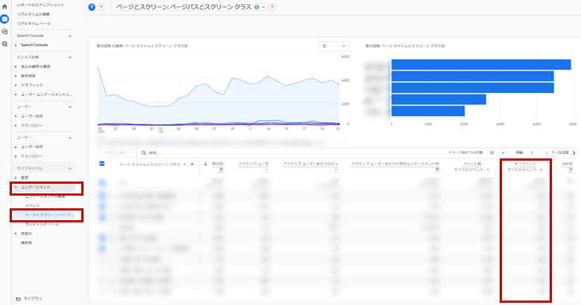Image resolution: width=581 pixels, height=305 pixels.
Task: Sort by 表示回数 column header
Action: pyautogui.click(x=217, y=166)
